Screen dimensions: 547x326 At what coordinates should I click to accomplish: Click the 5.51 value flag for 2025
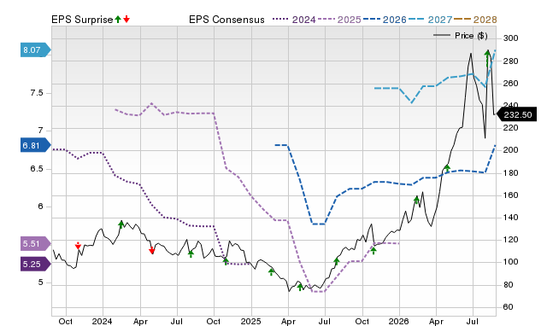click(36, 244)
